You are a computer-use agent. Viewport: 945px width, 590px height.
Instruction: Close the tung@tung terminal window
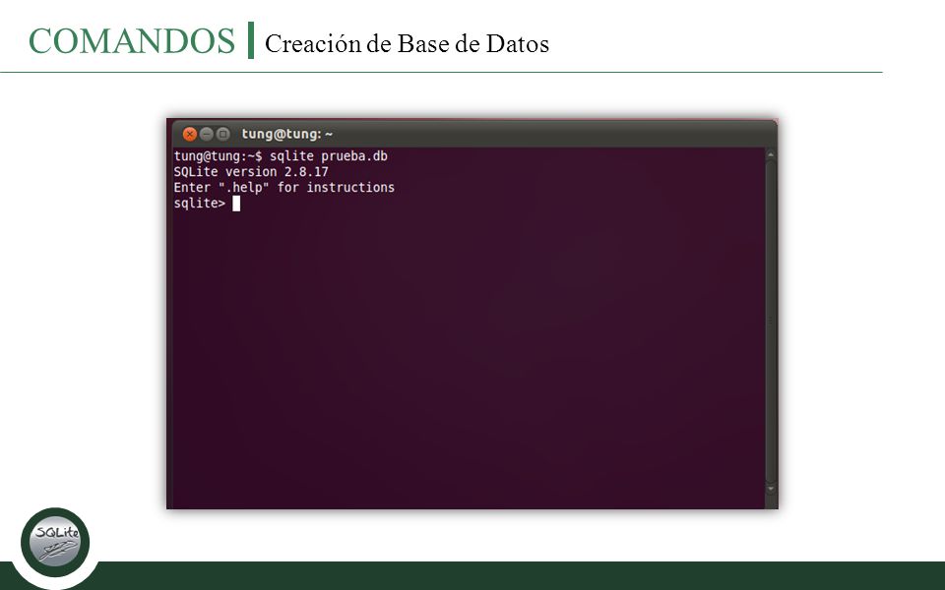pos(189,134)
